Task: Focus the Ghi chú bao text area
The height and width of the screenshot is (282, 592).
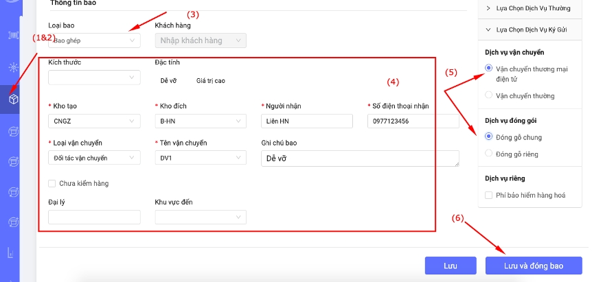Action: click(360, 158)
